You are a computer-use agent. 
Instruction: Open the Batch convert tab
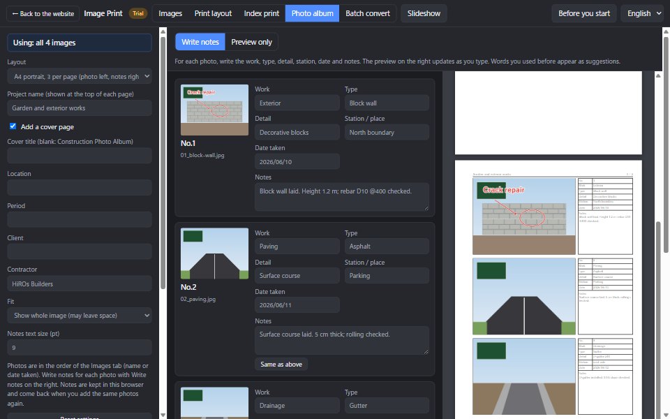point(368,13)
